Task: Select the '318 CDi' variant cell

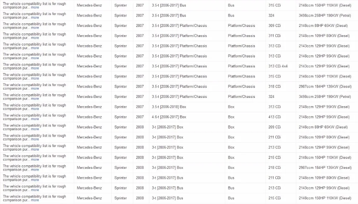Action: [275, 86]
